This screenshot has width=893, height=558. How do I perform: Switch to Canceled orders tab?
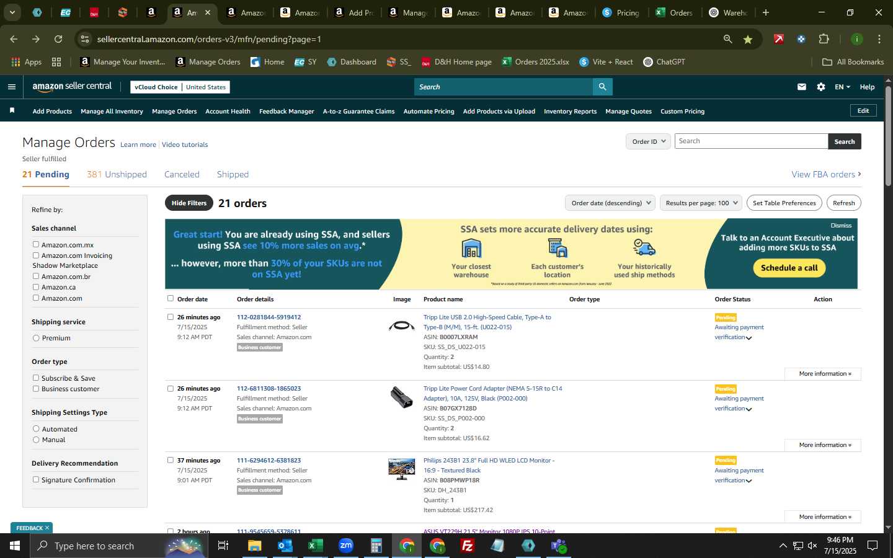point(182,174)
